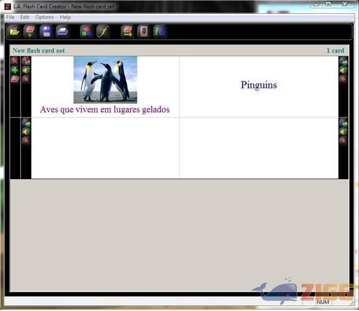Click the green info 'i' icon

160,32
